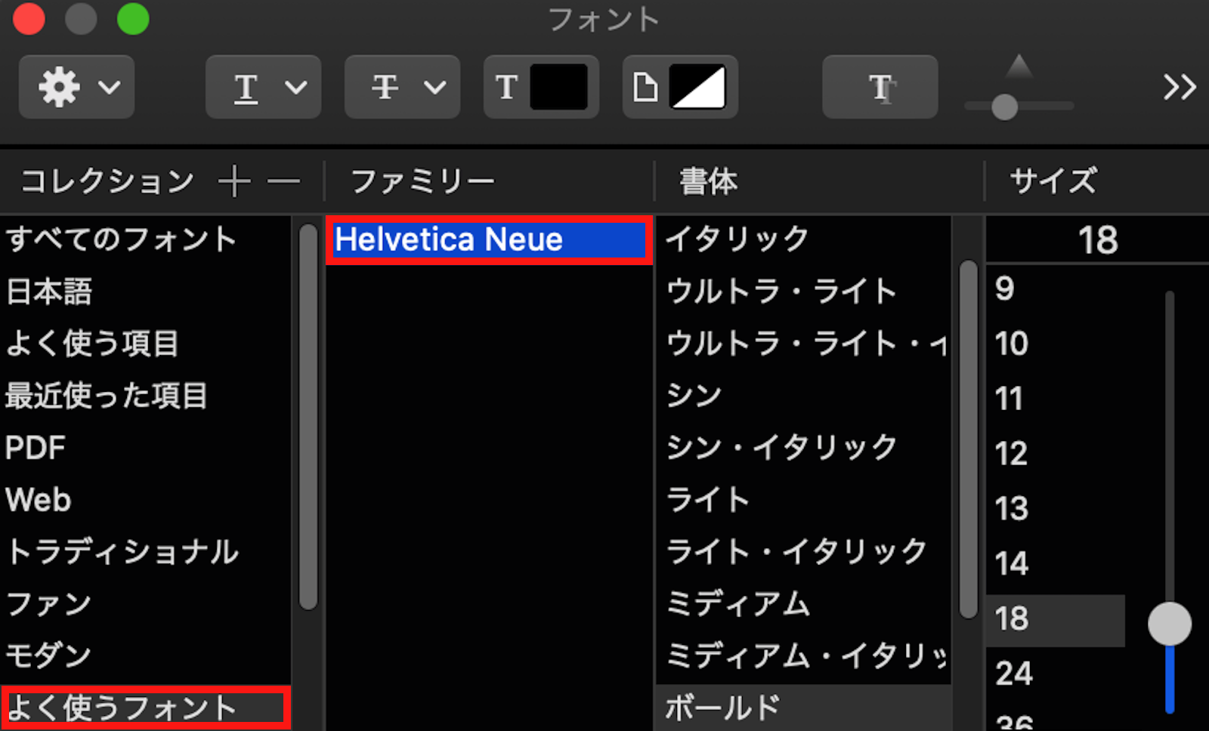Select font size 14
1209x731 pixels.
tap(1056, 564)
